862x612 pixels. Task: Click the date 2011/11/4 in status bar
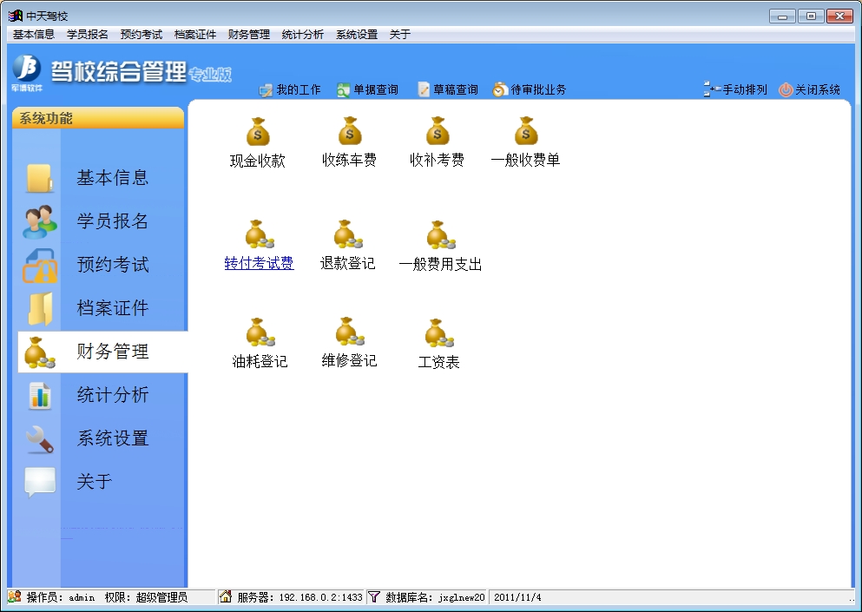tap(517, 597)
